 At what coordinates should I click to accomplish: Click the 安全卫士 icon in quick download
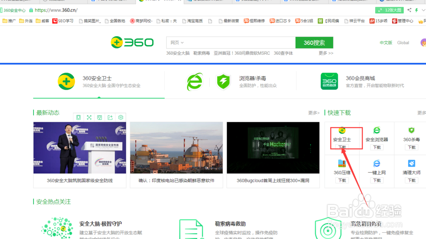(x=342, y=131)
